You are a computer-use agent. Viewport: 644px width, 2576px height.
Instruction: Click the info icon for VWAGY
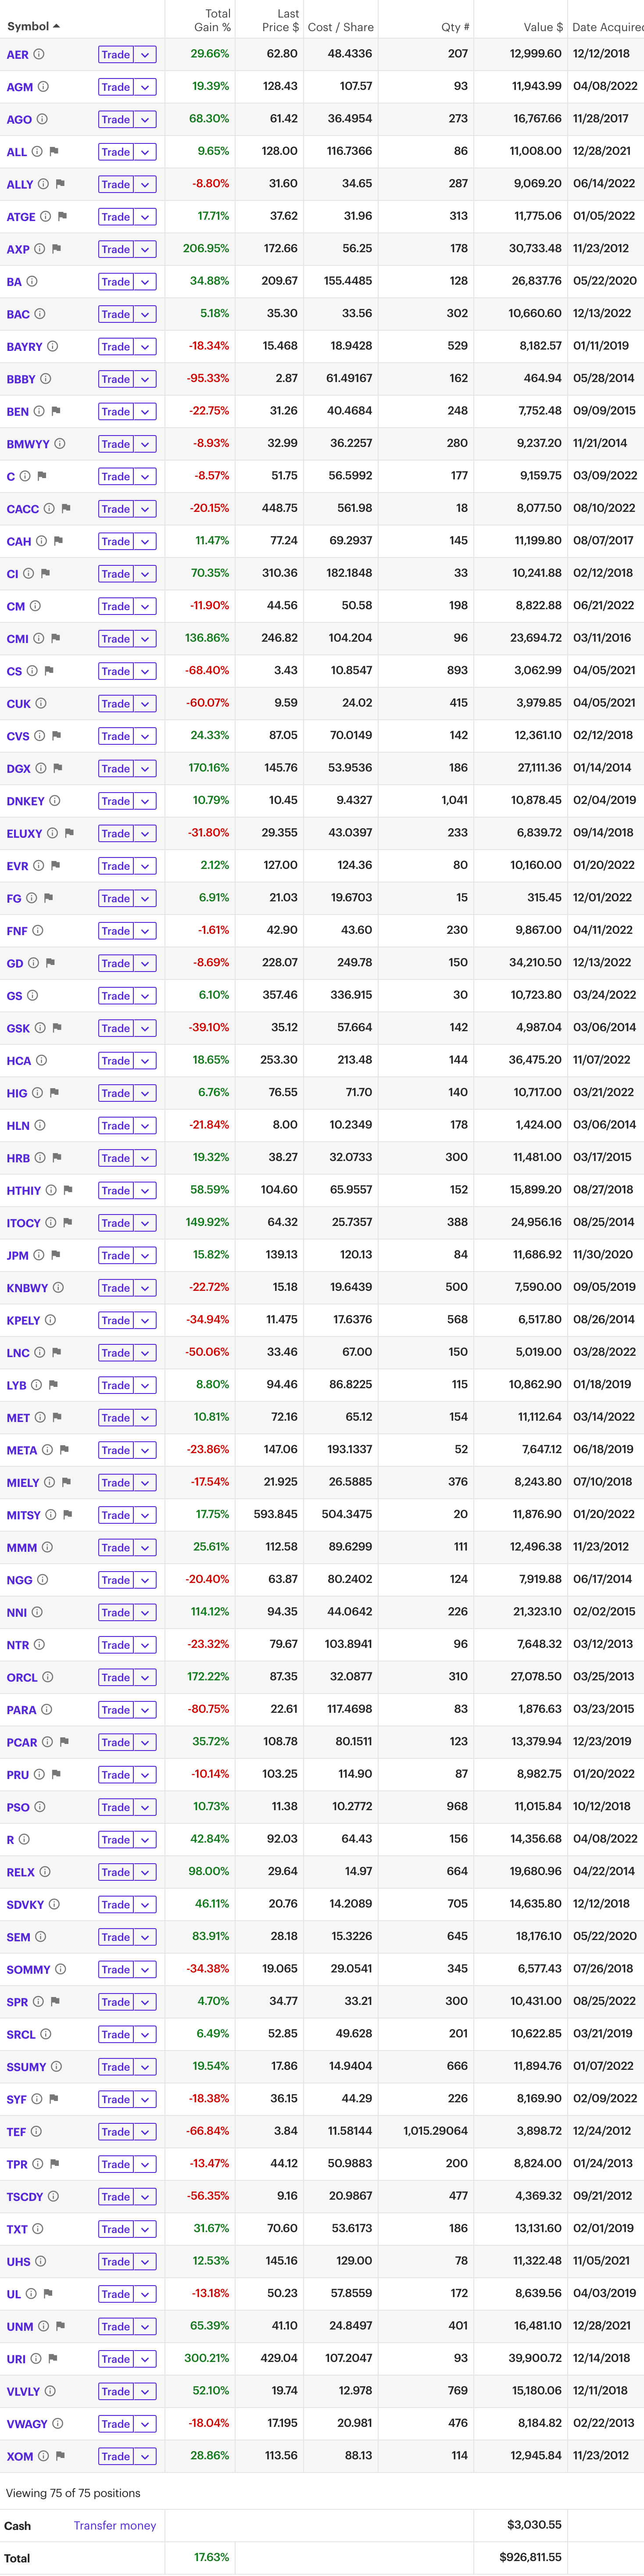pos(57,2423)
